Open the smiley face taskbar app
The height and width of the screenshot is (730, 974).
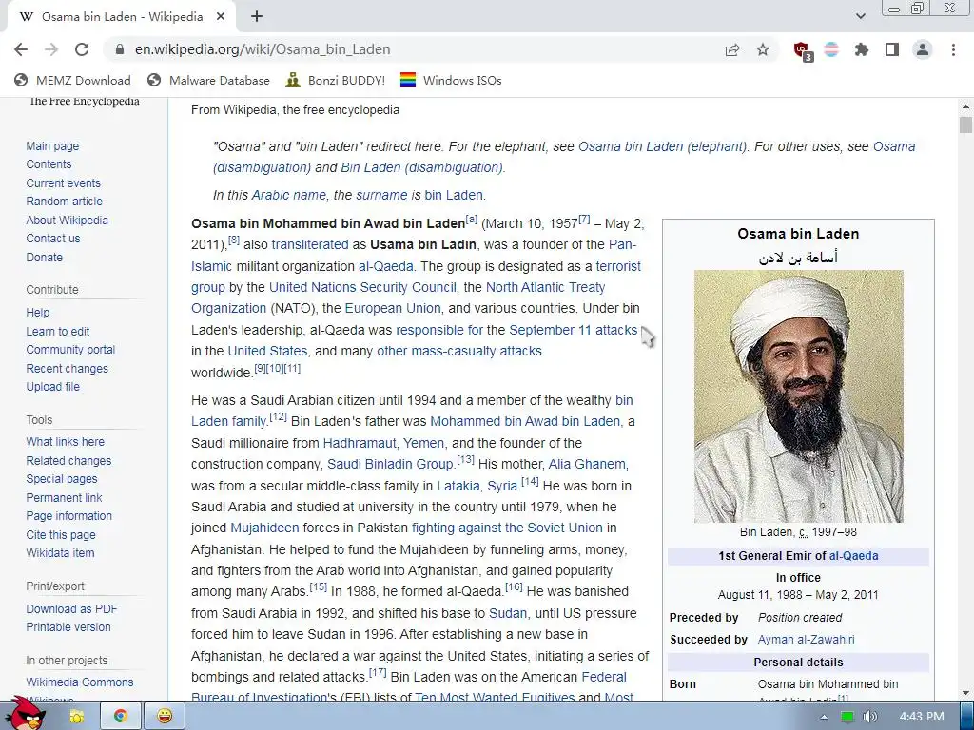164,717
